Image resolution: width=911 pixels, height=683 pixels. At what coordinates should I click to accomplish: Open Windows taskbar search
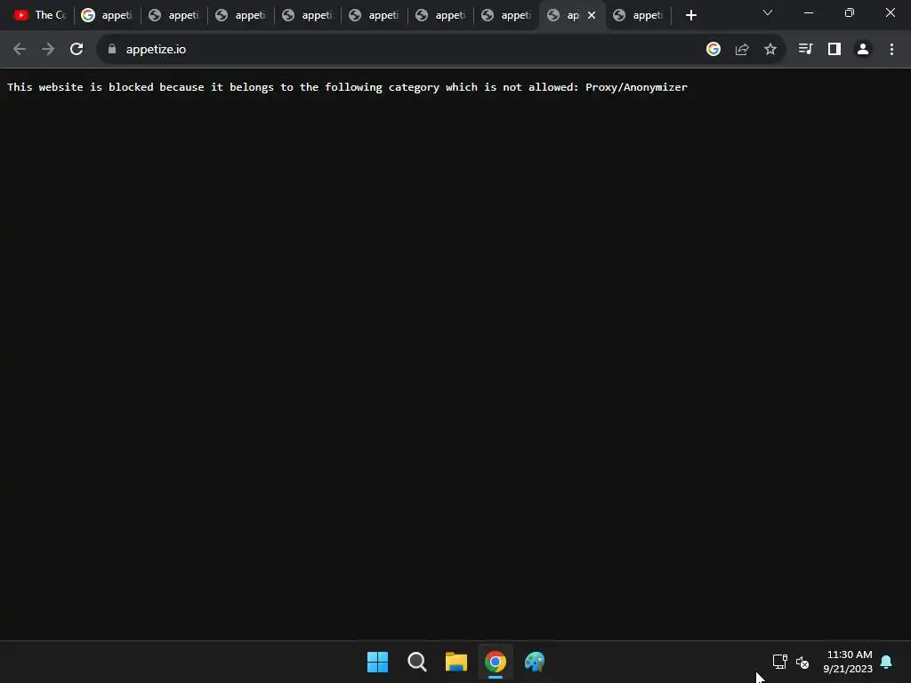click(417, 662)
